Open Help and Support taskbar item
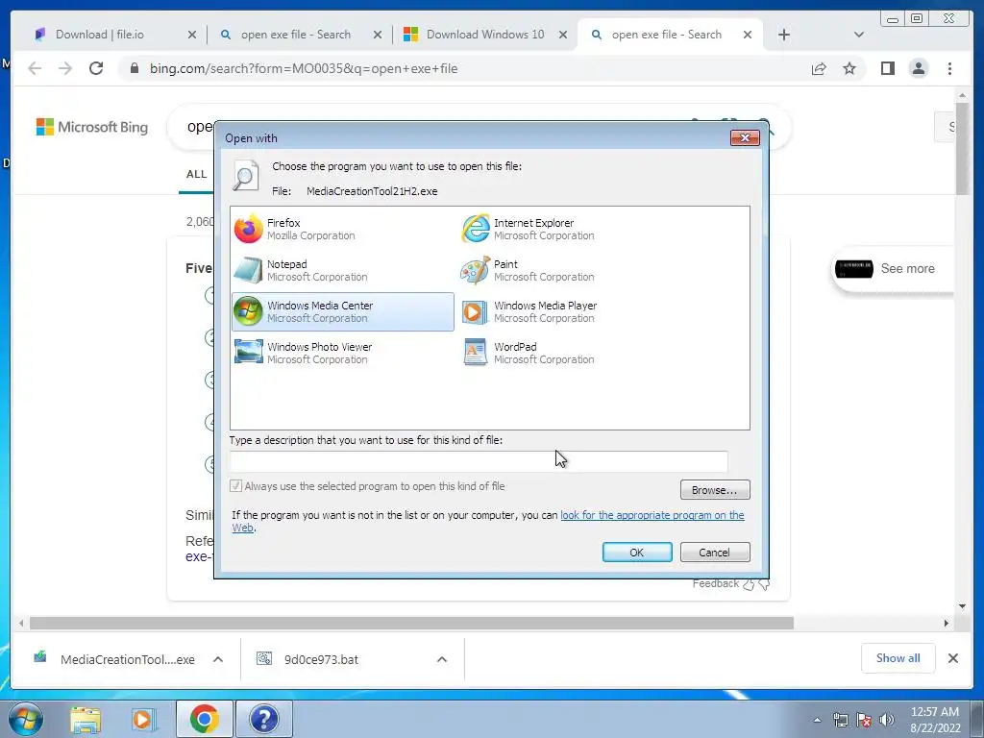The image size is (984, 738). [263, 719]
